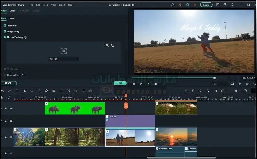Click the split (scissors) icon in timeline toolbar

click(x=24, y=91)
